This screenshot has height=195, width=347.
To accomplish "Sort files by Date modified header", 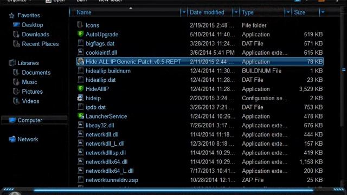I will pyautogui.click(x=207, y=12).
